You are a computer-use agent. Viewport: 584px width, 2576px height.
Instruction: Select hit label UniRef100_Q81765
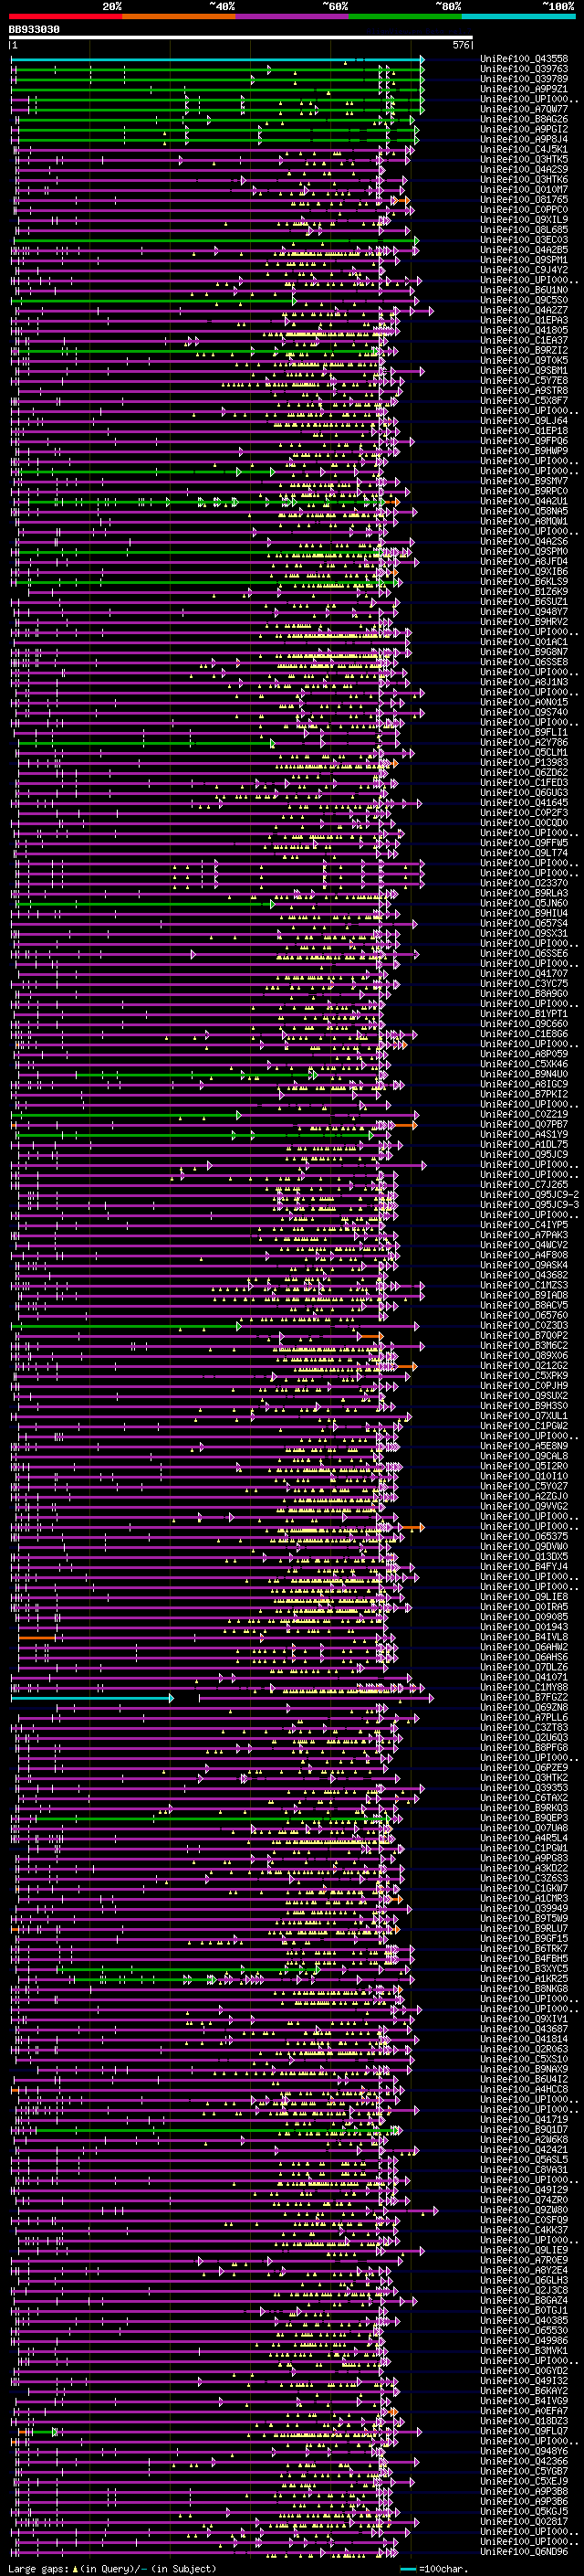524,199
